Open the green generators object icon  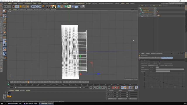click(65, 6)
